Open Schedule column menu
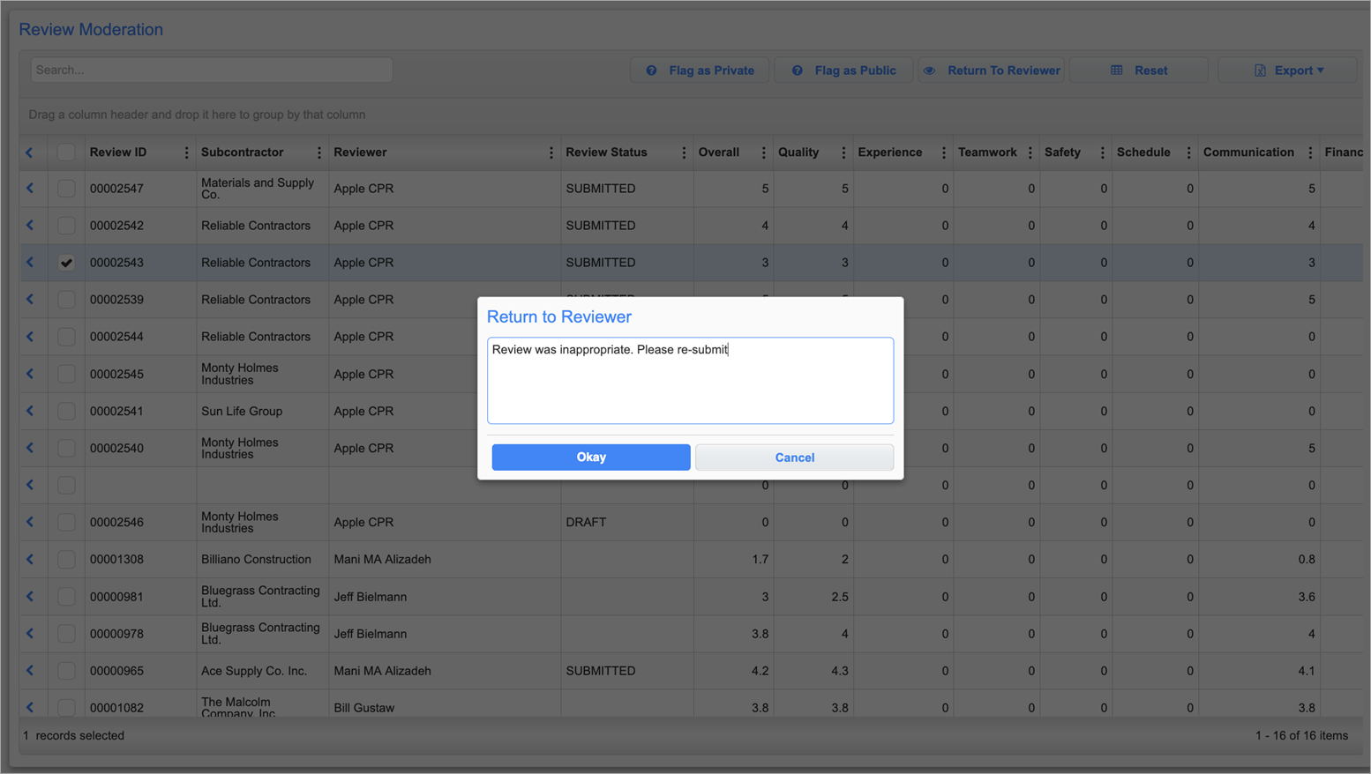Viewport: 1371px width, 774px height. (x=1188, y=153)
